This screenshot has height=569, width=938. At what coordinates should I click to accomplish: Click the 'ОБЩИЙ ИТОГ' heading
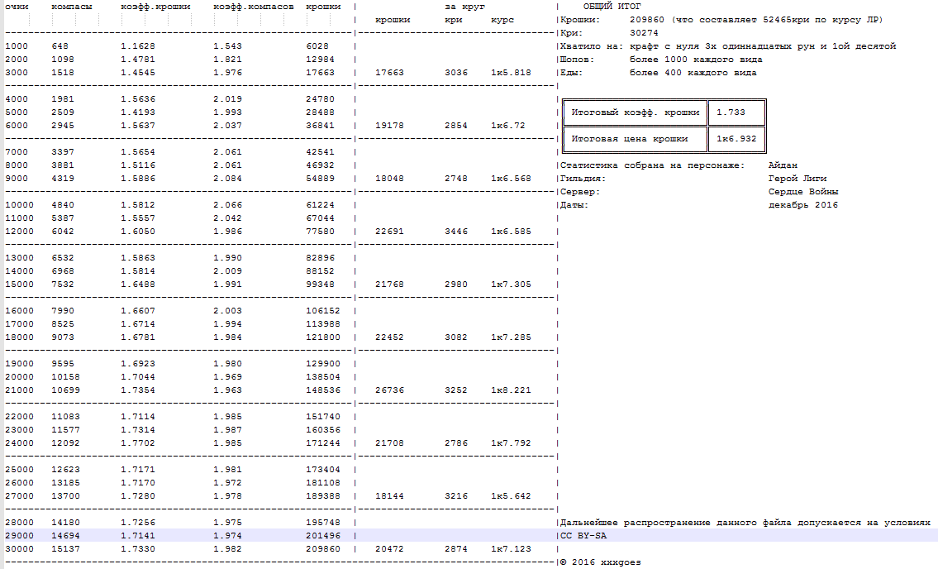point(612,7)
